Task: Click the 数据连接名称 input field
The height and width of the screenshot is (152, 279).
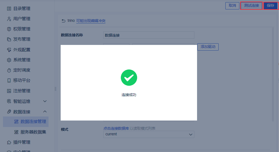Action: (149, 35)
